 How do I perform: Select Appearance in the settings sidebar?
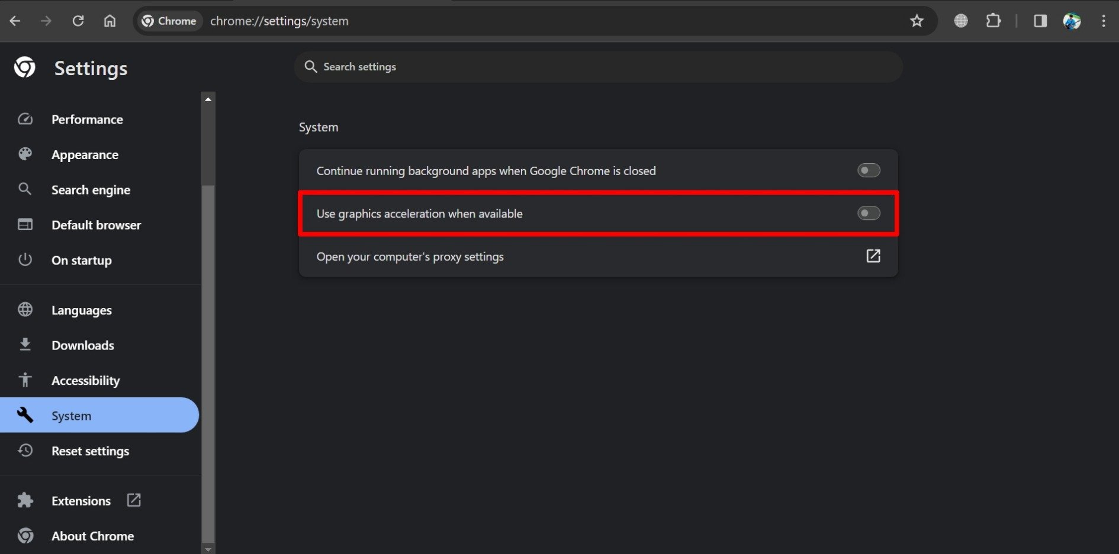coord(85,154)
